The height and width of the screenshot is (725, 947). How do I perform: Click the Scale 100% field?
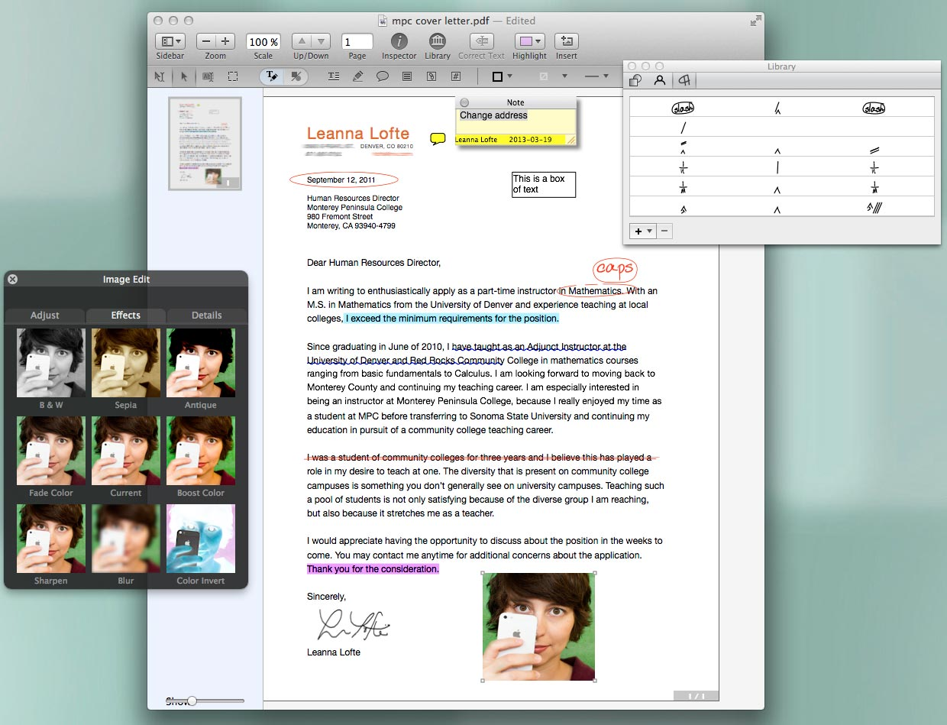coord(263,42)
